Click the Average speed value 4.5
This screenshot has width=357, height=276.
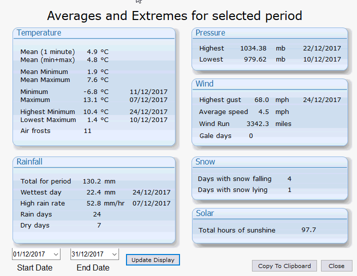tap(263, 112)
